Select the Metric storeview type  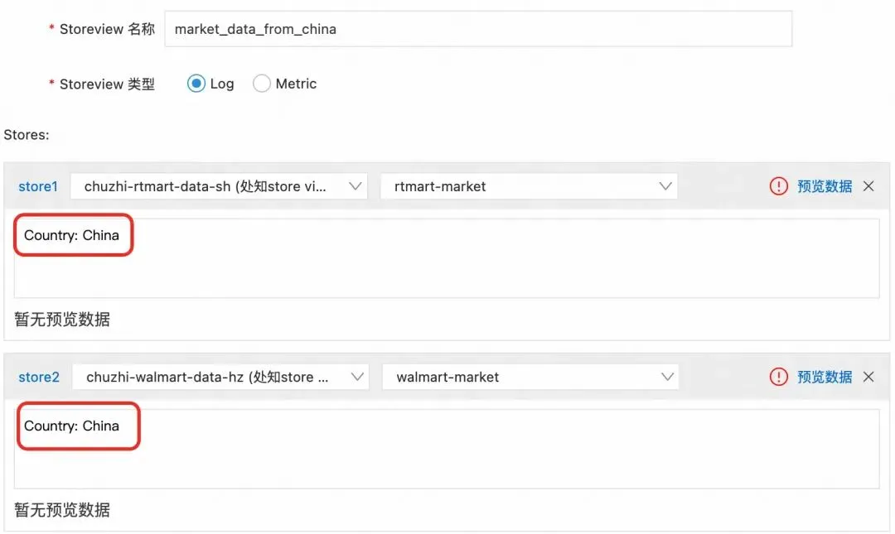pyautogui.click(x=262, y=84)
